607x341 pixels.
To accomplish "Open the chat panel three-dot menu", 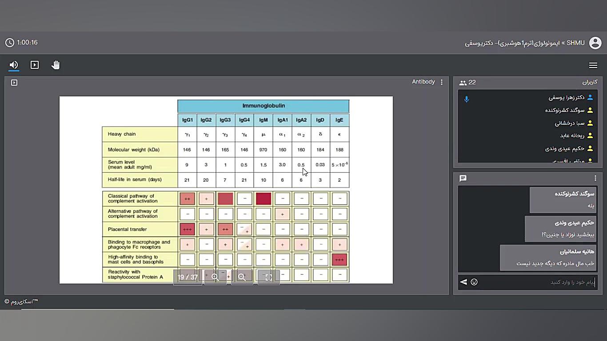I will tap(595, 178).
